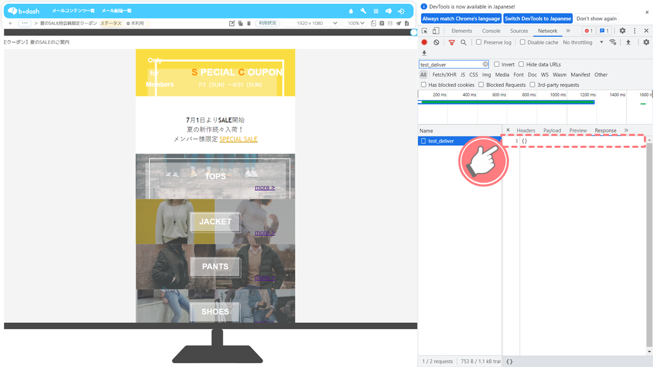
Task: Filter requests by JS type
Action: 462,74
